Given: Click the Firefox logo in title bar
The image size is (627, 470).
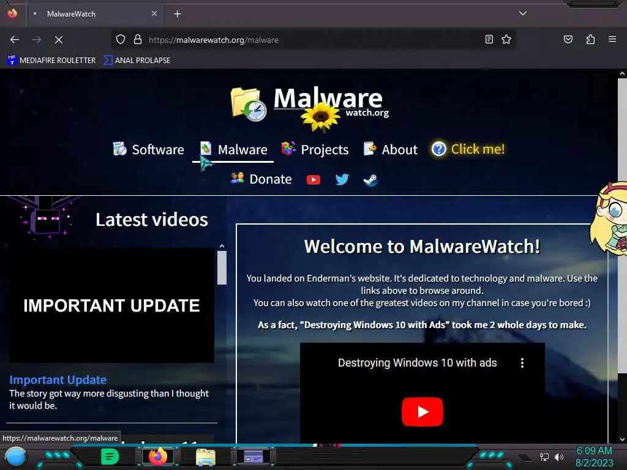Looking at the screenshot, I should pyautogui.click(x=12, y=13).
